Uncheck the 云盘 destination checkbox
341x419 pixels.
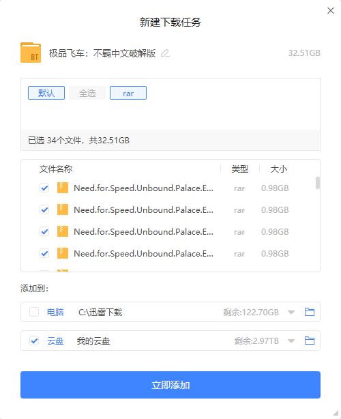pos(34,341)
